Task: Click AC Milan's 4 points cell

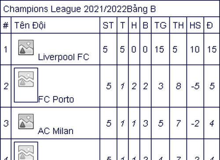Action: click(212, 123)
